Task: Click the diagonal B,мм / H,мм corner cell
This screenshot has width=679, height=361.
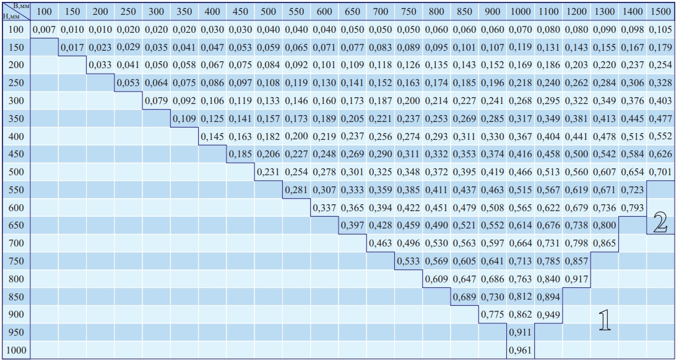Action: click(15, 12)
